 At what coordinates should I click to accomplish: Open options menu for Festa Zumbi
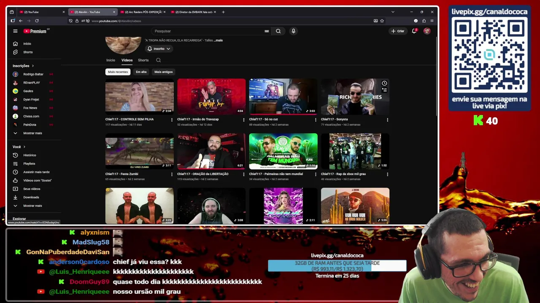[x=172, y=174]
